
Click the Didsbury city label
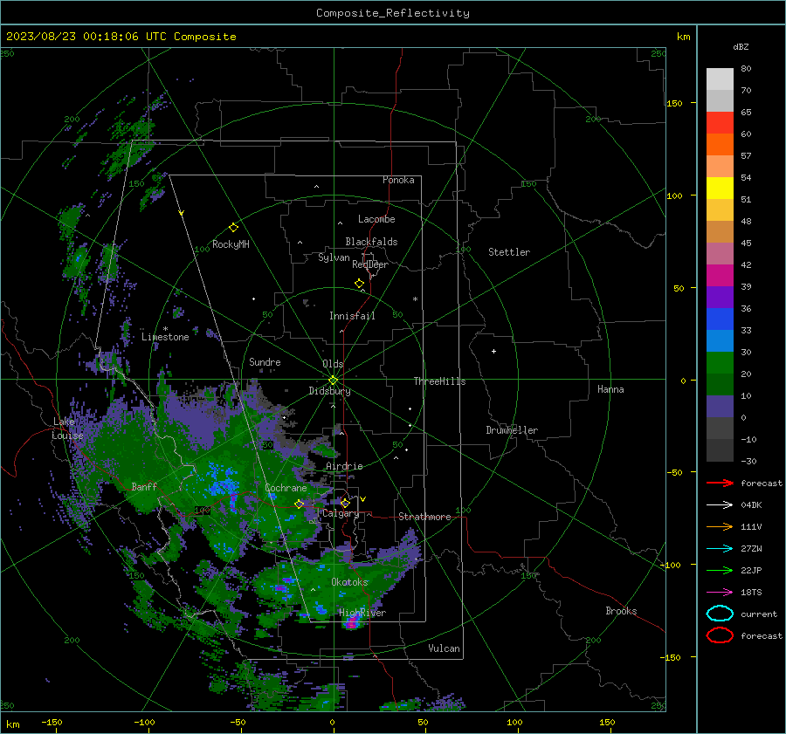click(329, 391)
